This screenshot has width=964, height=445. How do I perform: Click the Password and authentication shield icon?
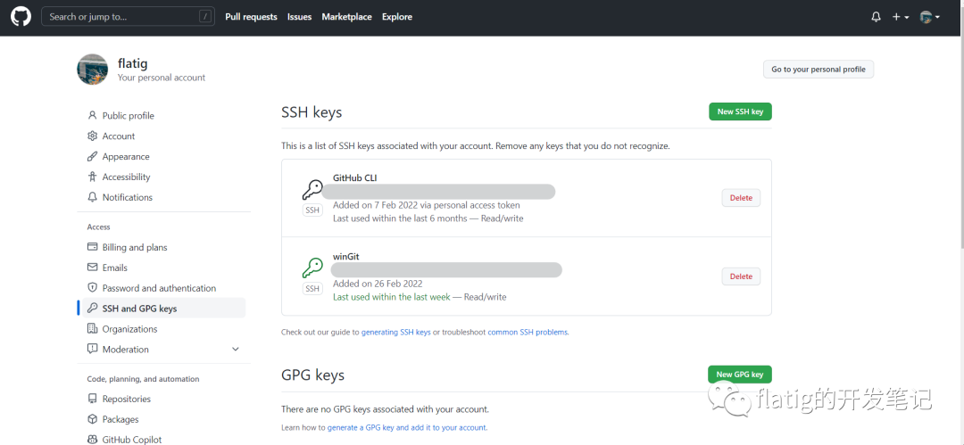tap(93, 288)
